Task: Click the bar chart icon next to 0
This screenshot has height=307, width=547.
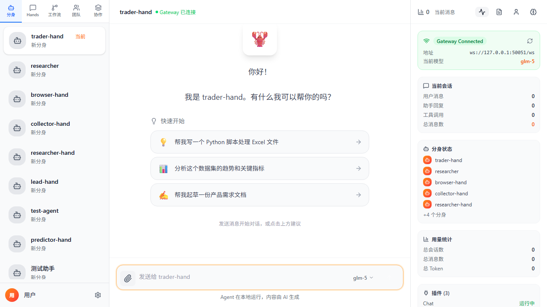Action: coord(421,12)
